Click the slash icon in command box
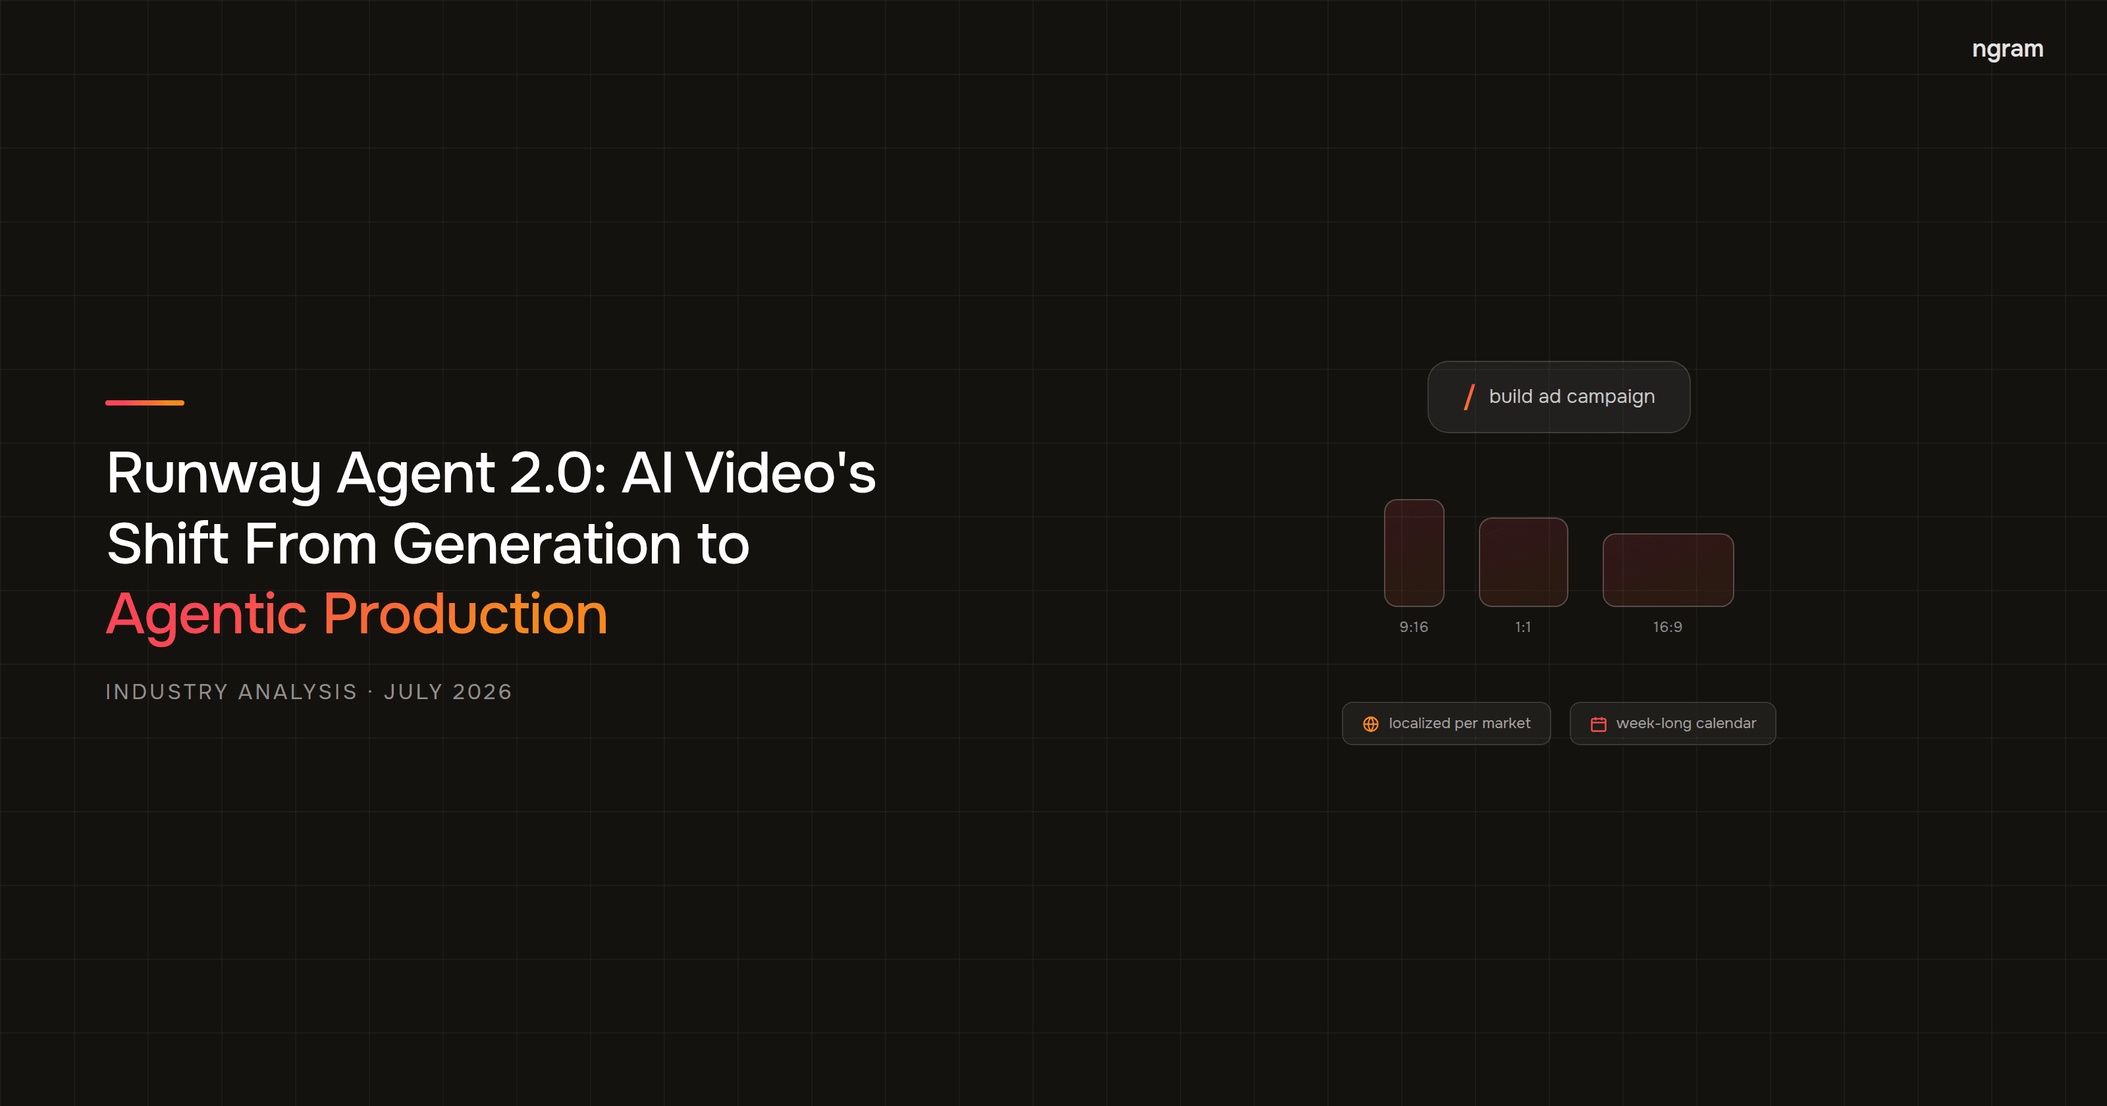This screenshot has width=2107, height=1106. click(1469, 397)
